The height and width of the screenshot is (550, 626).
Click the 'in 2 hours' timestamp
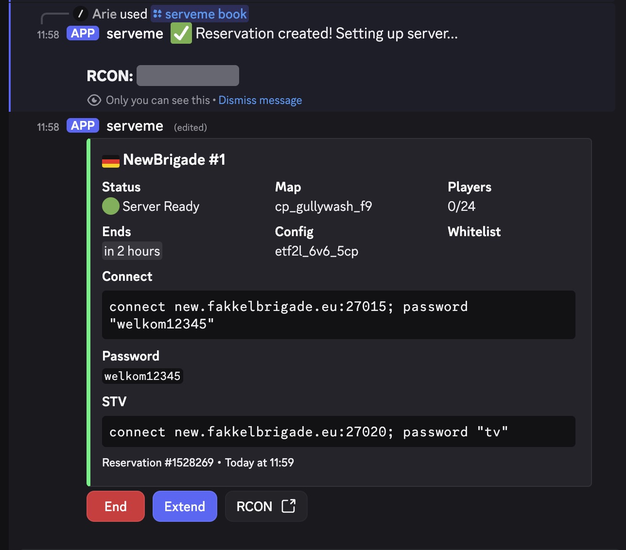tap(132, 251)
